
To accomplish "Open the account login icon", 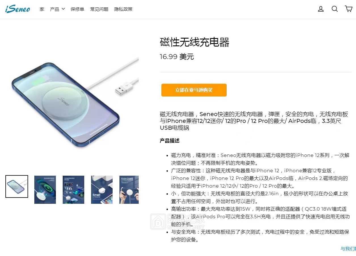I will point(321,9).
